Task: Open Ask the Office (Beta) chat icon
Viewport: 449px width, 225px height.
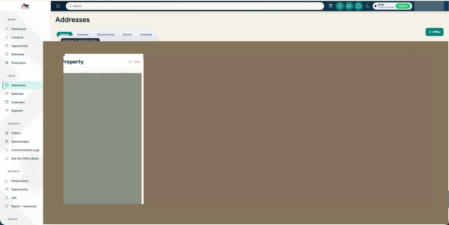Action: point(7,158)
